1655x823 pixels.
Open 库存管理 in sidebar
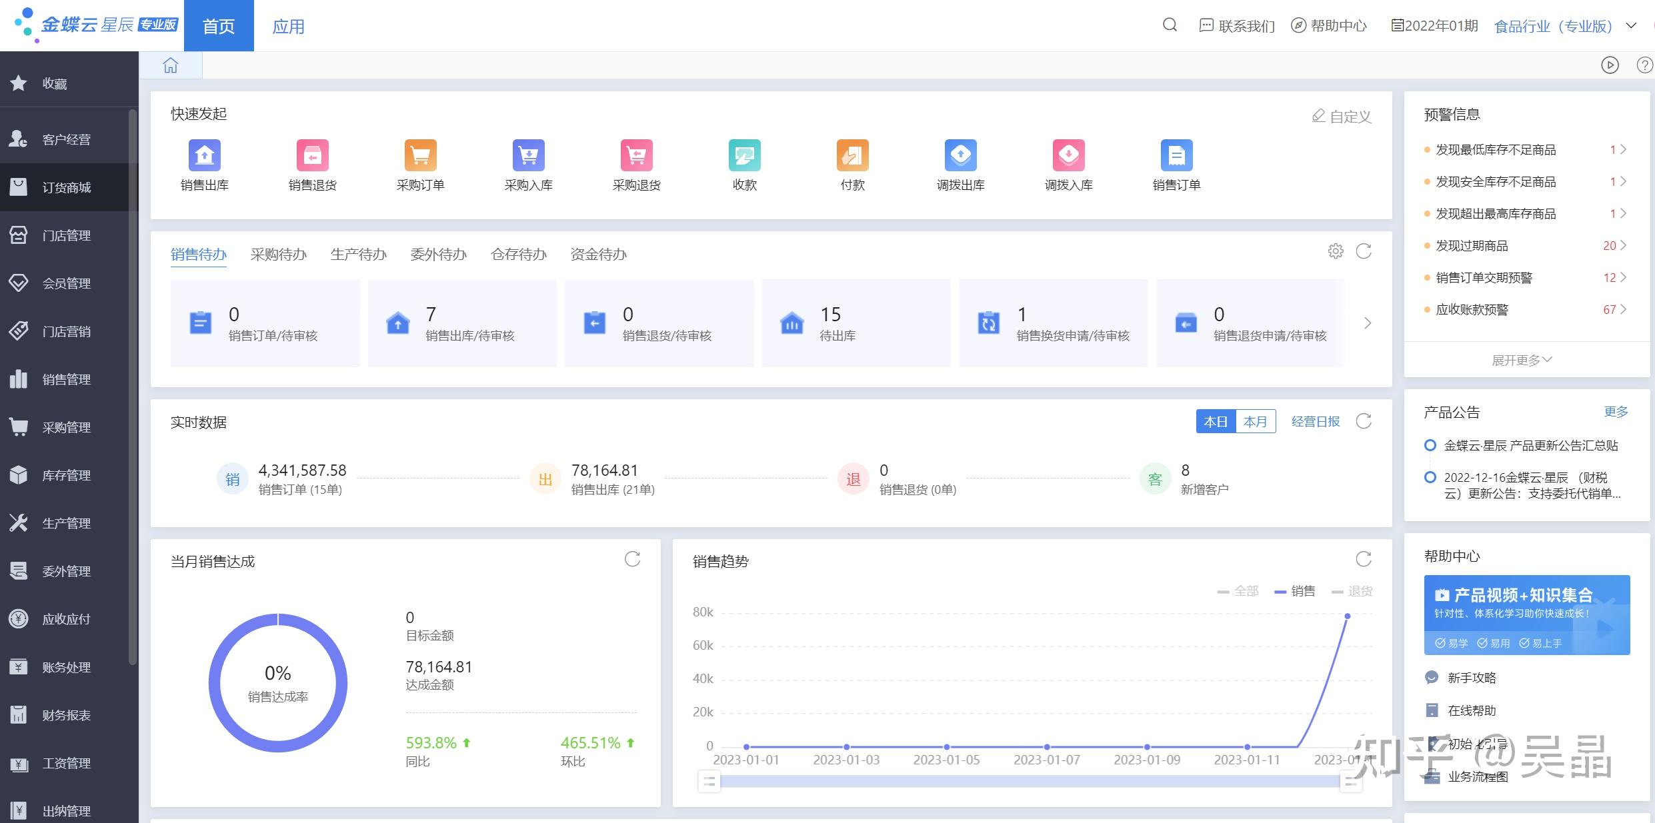[x=66, y=475]
